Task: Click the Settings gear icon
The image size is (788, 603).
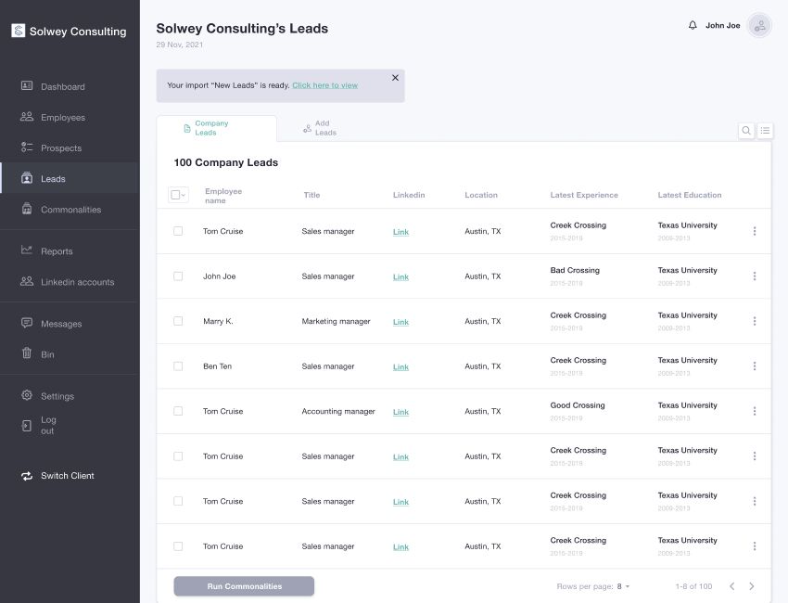Action: click(x=27, y=395)
